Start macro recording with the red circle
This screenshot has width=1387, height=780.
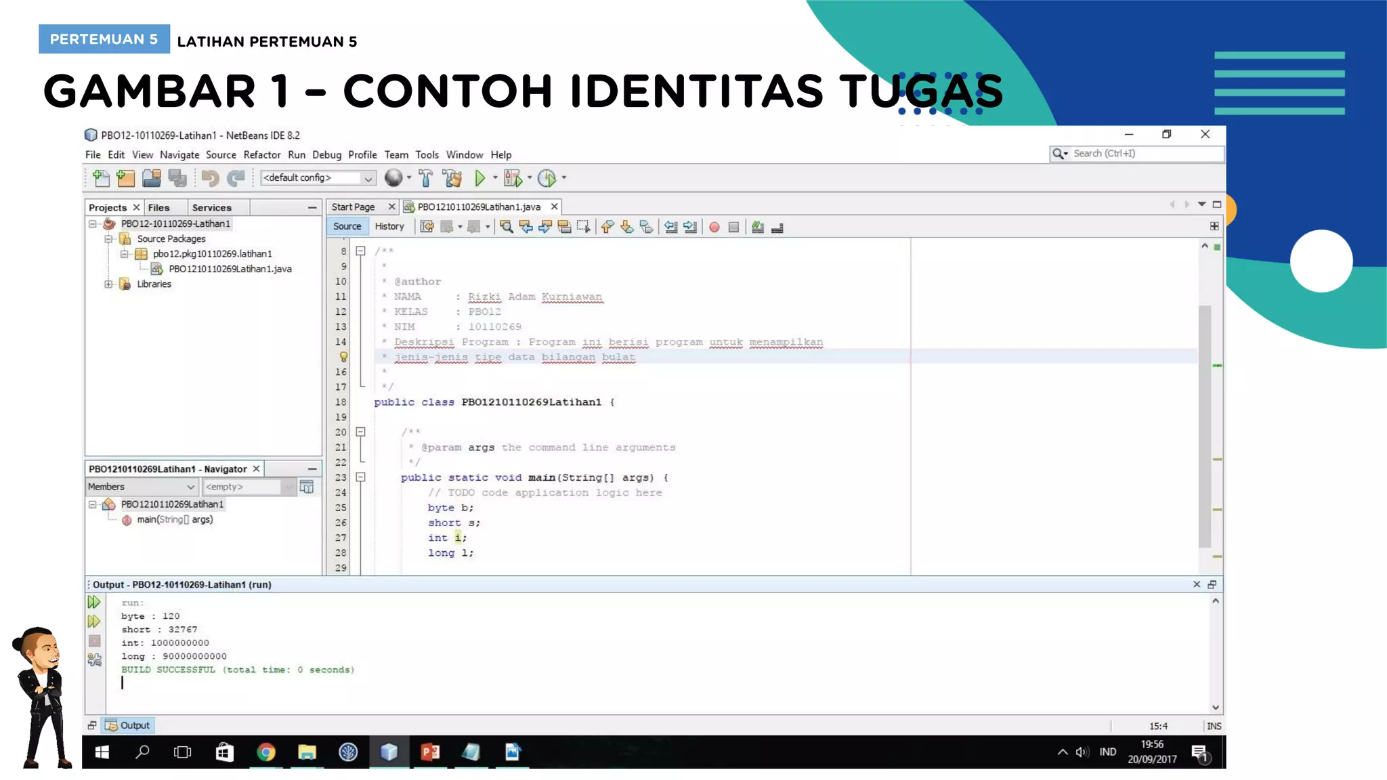coord(714,227)
